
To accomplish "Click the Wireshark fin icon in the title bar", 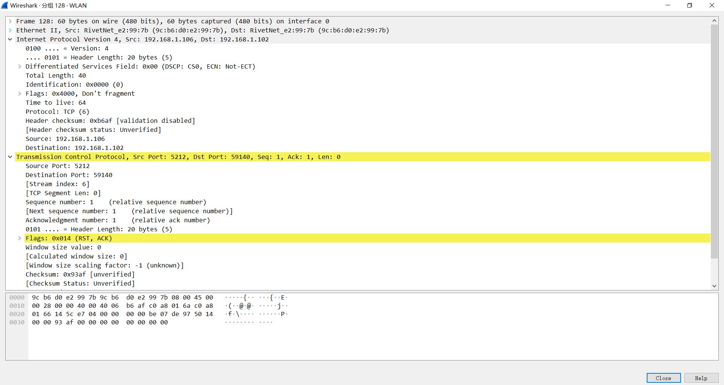I will 5,5.
